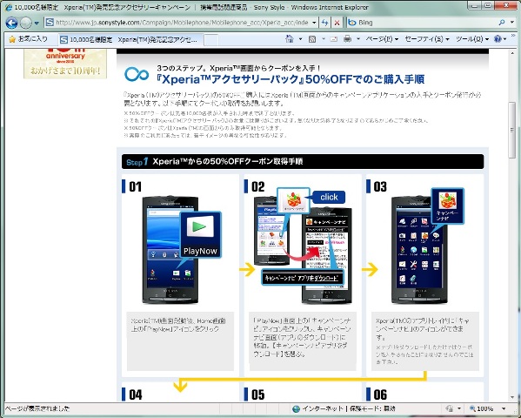Expand the Home icon dropdown arrow

[x=300, y=39]
